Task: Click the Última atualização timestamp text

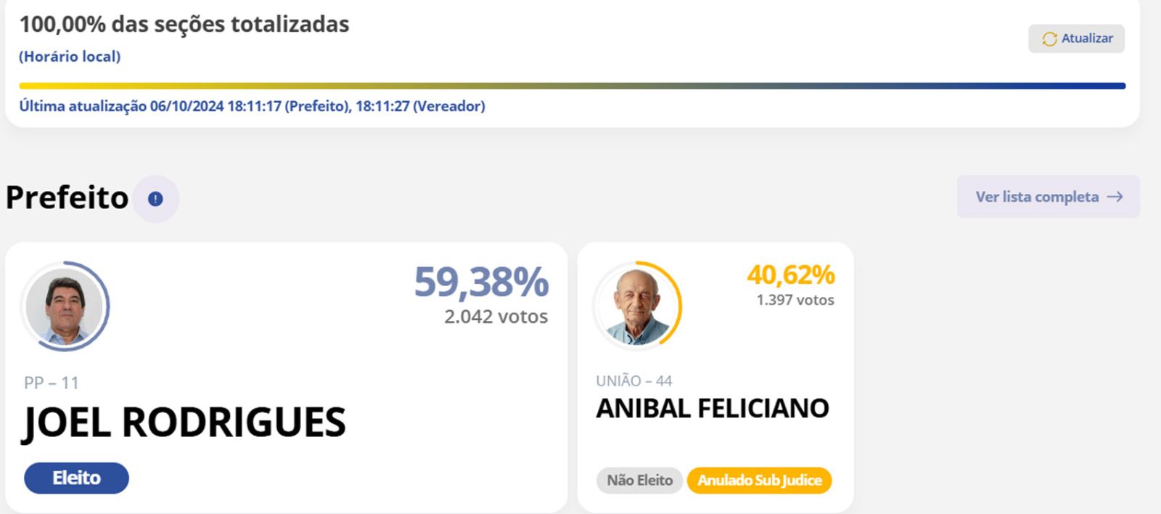Action: point(252,106)
